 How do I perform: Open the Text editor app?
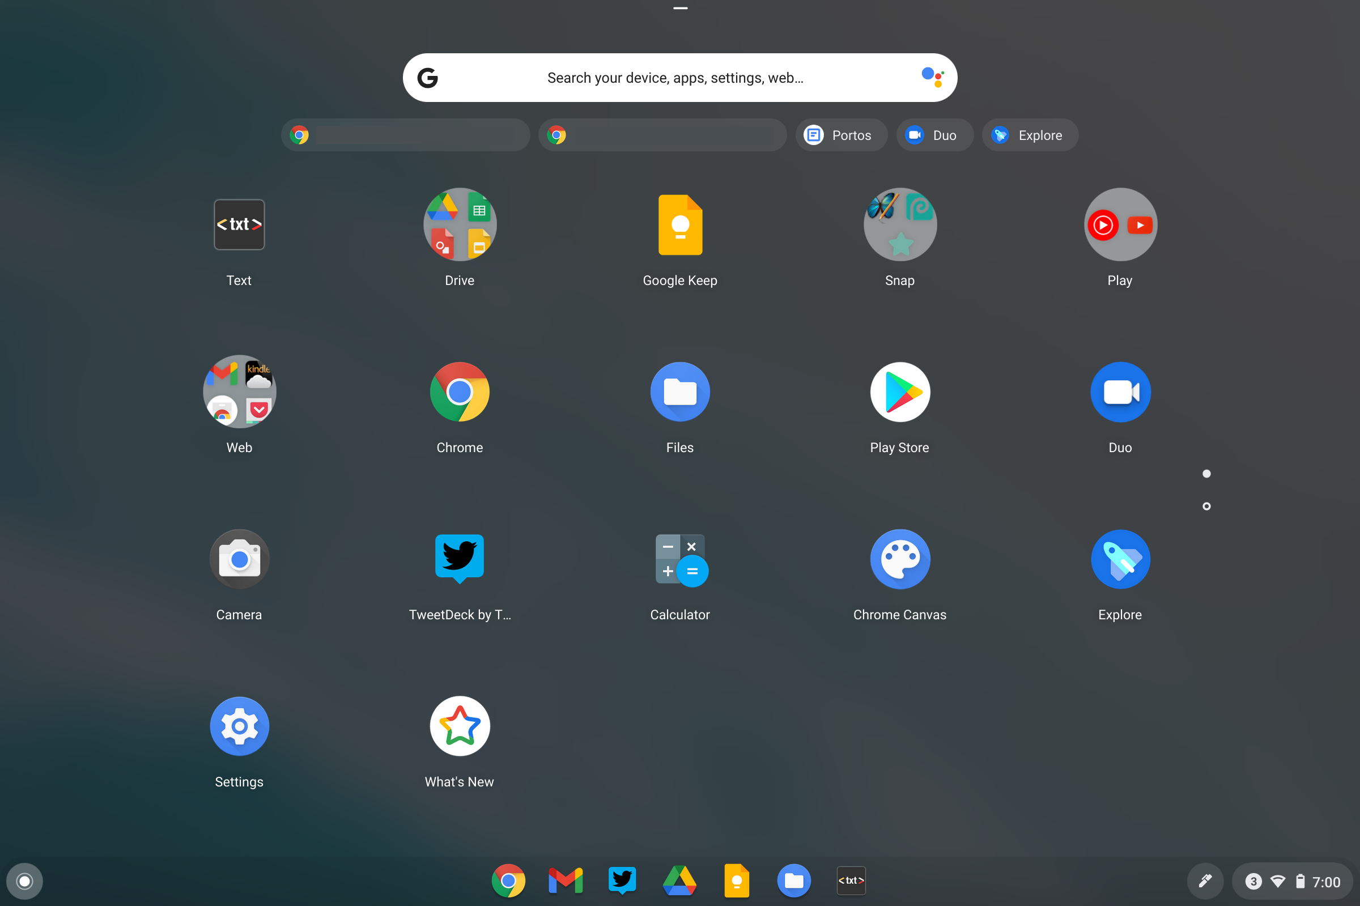[239, 225]
